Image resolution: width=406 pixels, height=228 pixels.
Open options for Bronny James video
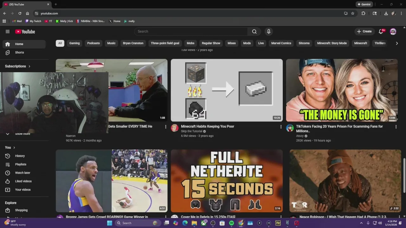click(166, 217)
